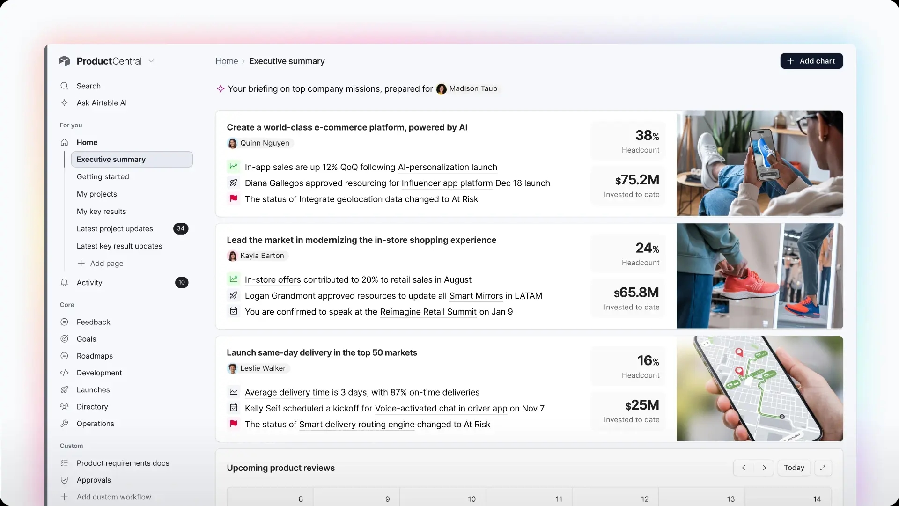Open the Reimagine Retail Summit link

coord(428,311)
